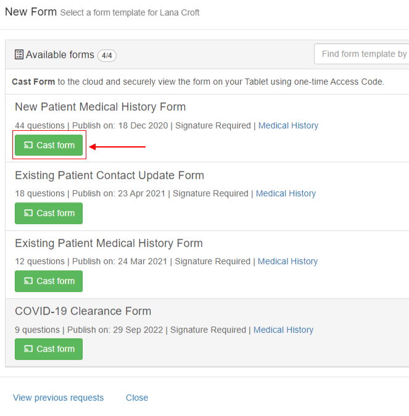Click cast icon on COVID-19 Clearance button

pyautogui.click(x=28, y=349)
